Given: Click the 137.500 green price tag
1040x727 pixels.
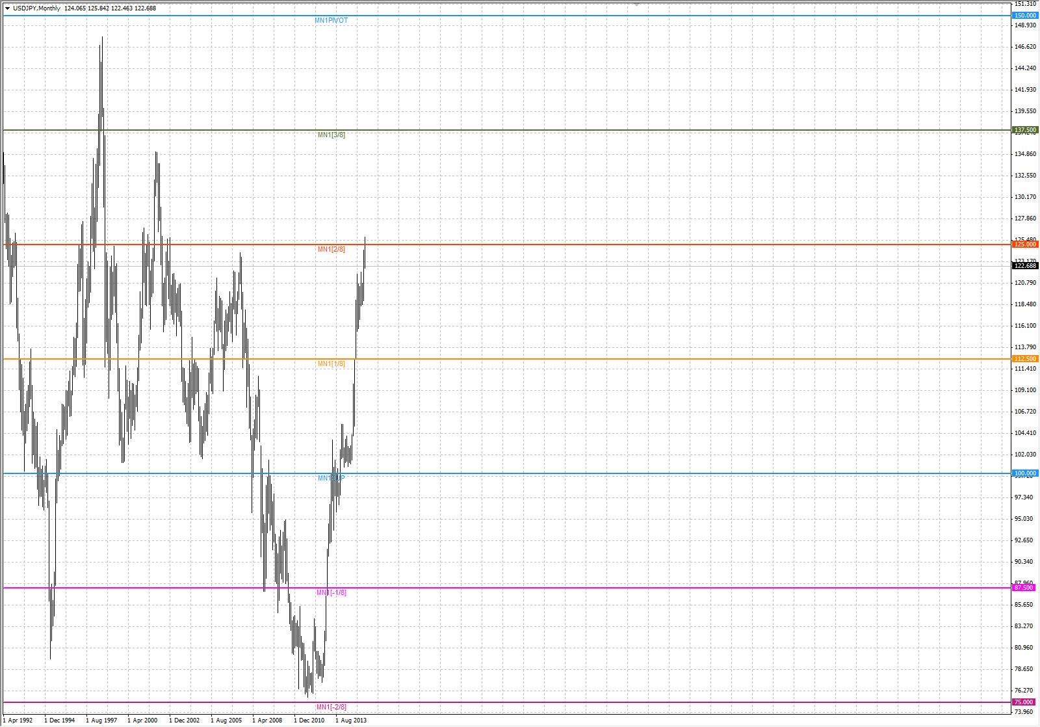Looking at the screenshot, I should (x=1025, y=130).
